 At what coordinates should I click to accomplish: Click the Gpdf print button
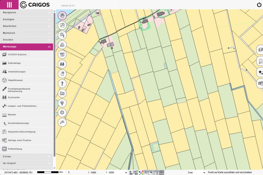point(62,45)
